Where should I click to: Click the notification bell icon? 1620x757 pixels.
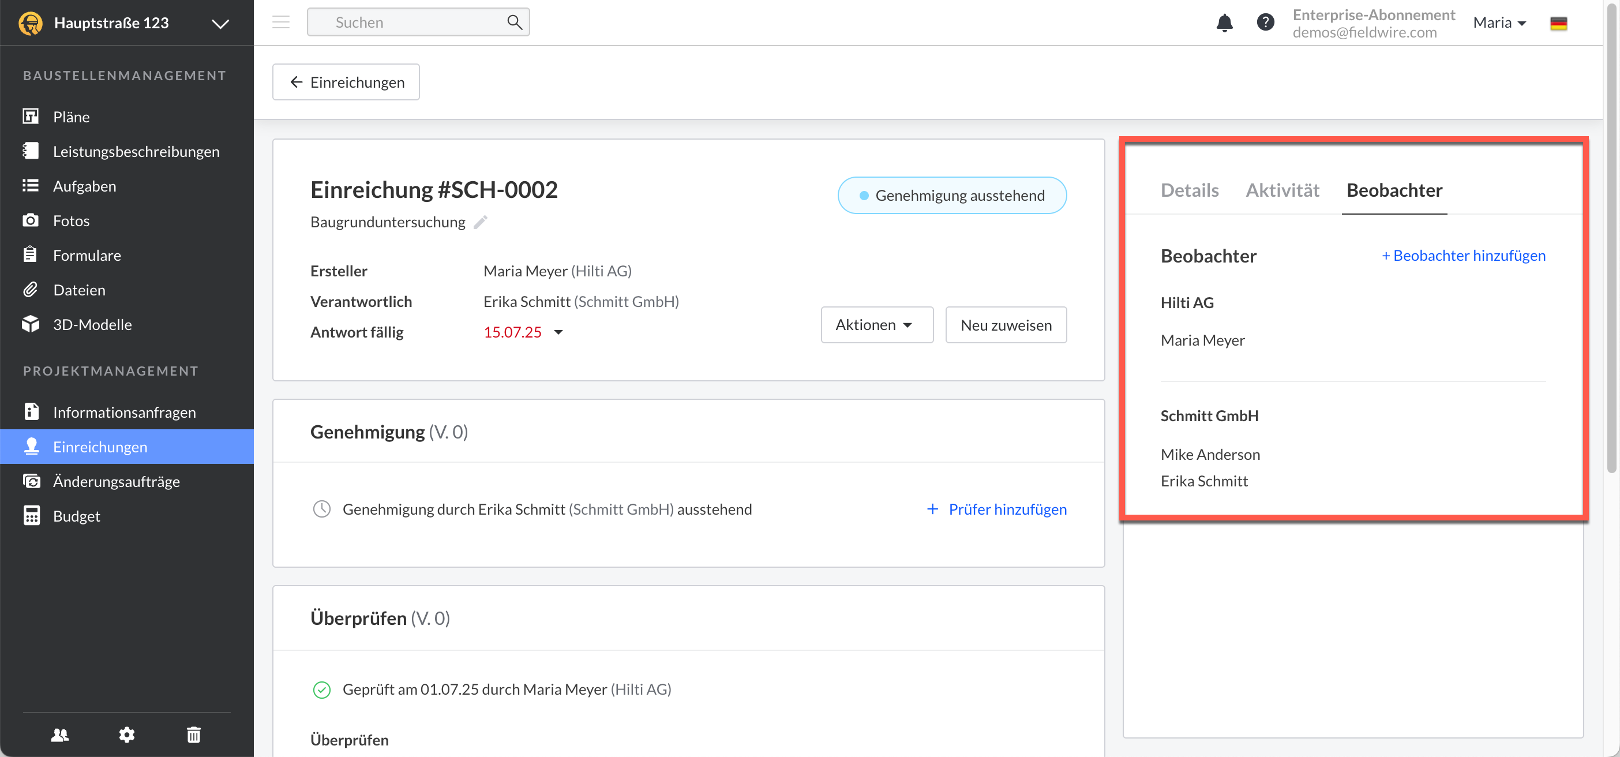(x=1224, y=23)
